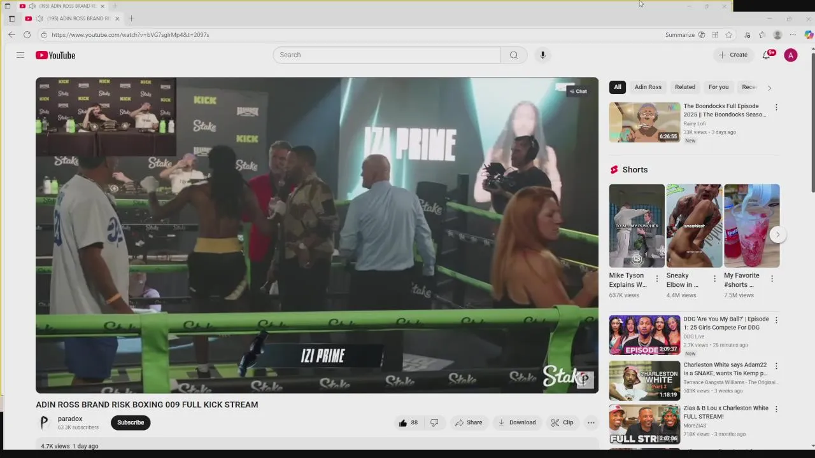Open the Sneaky Elbow short thumbnail
This screenshot has height=458, width=815.
click(x=694, y=226)
